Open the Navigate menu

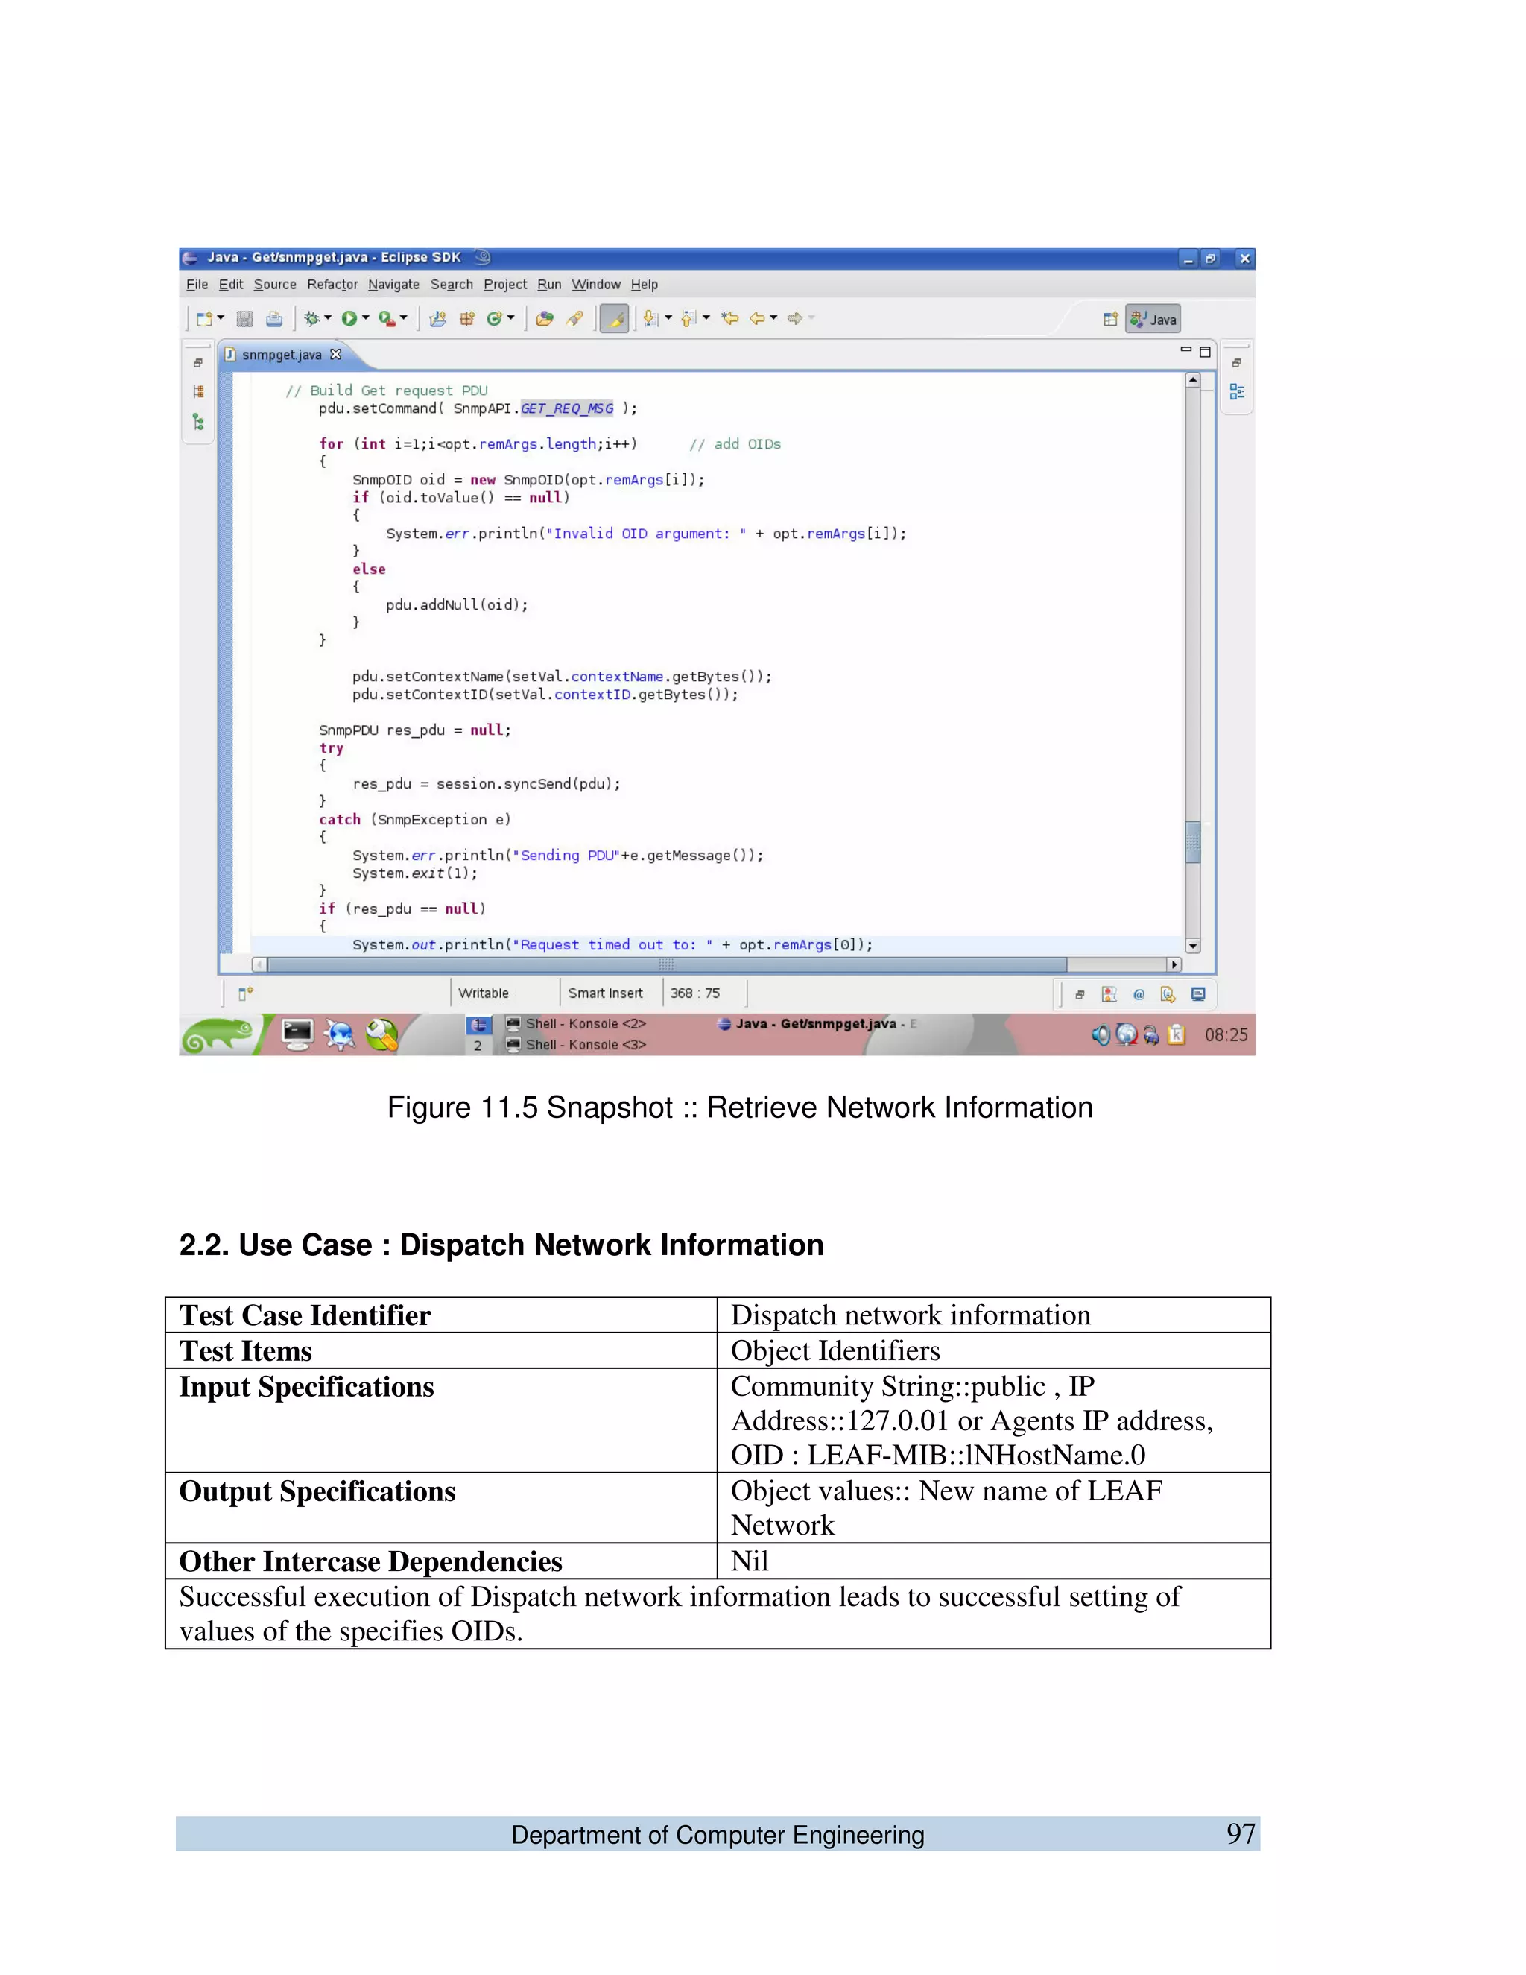tap(393, 285)
